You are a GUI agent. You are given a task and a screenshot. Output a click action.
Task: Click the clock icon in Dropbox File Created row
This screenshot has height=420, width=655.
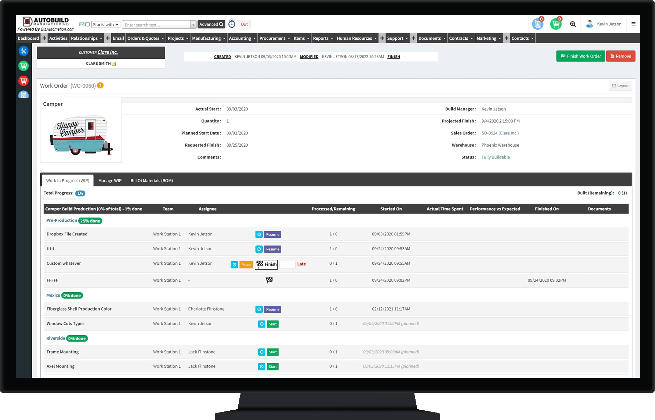pyautogui.click(x=259, y=235)
